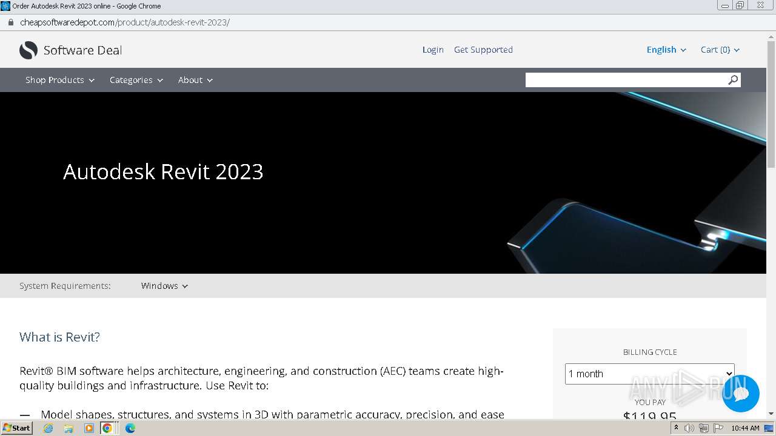Click the 'System Requirements:' label
This screenshot has height=436, width=776.
(65, 286)
